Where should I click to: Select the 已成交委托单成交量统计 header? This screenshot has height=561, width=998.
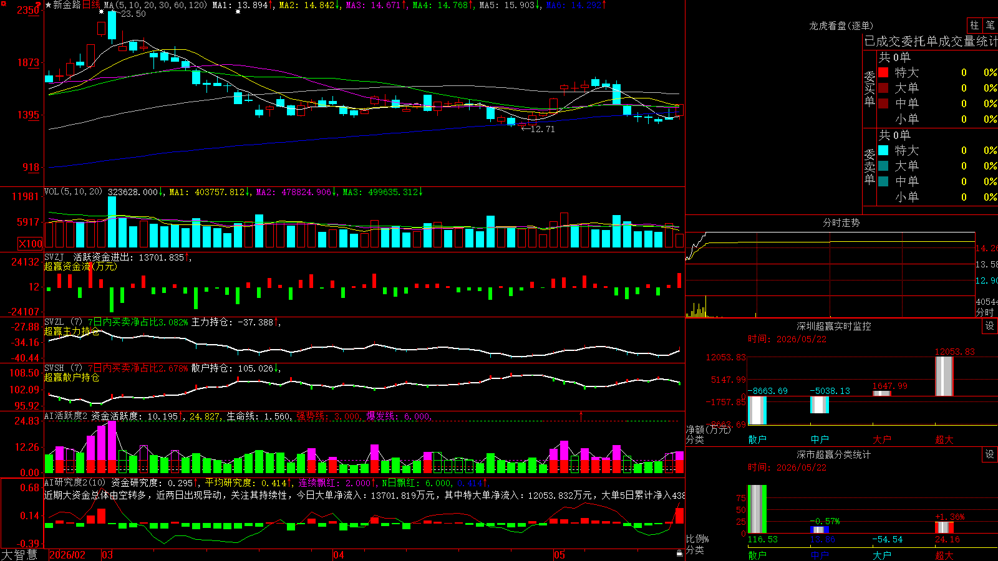click(x=931, y=42)
